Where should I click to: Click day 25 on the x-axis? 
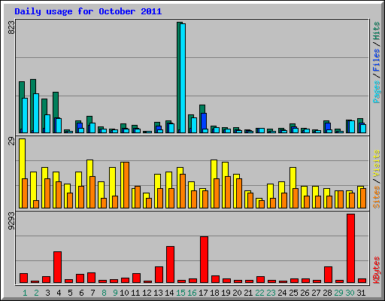(x=293, y=293)
